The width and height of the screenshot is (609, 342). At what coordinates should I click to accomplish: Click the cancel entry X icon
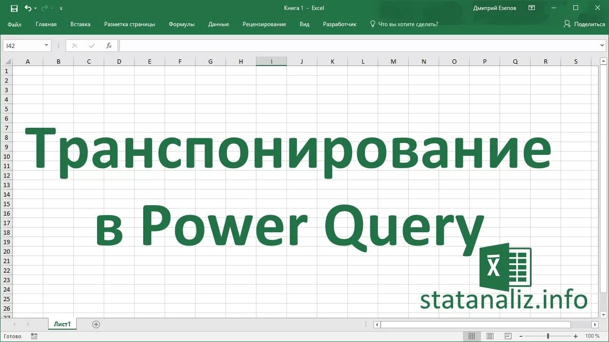[x=74, y=46]
